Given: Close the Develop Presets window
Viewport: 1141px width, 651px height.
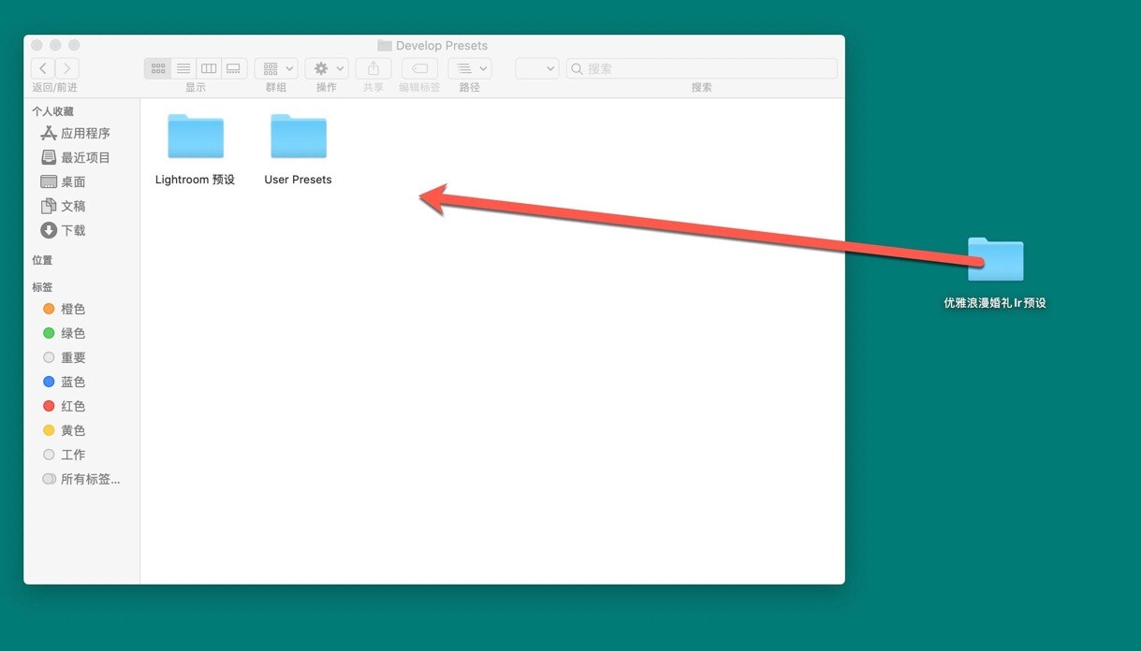Looking at the screenshot, I should pyautogui.click(x=37, y=45).
